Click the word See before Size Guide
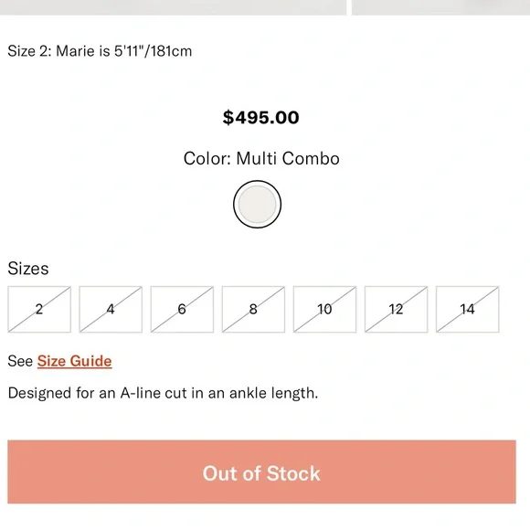 click(20, 361)
